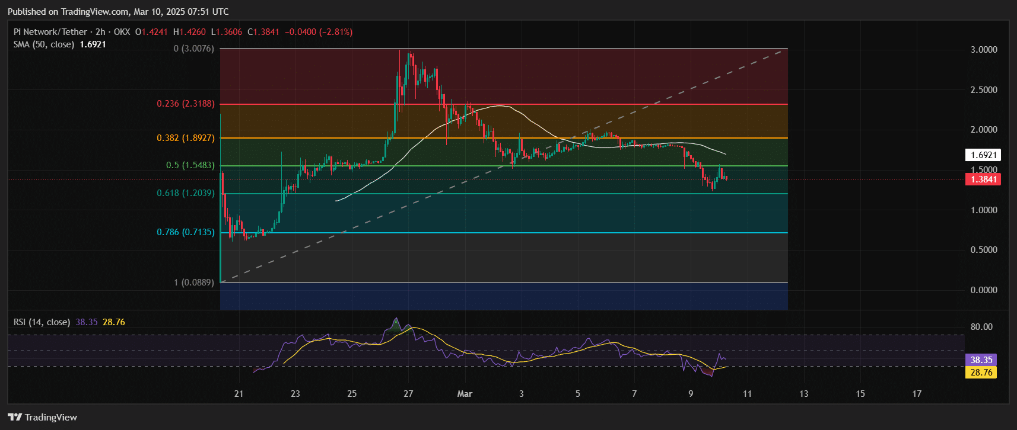Click the 1 (0.0889) Fibonacci bottom label
This screenshot has height=430, width=1017.
coord(194,283)
